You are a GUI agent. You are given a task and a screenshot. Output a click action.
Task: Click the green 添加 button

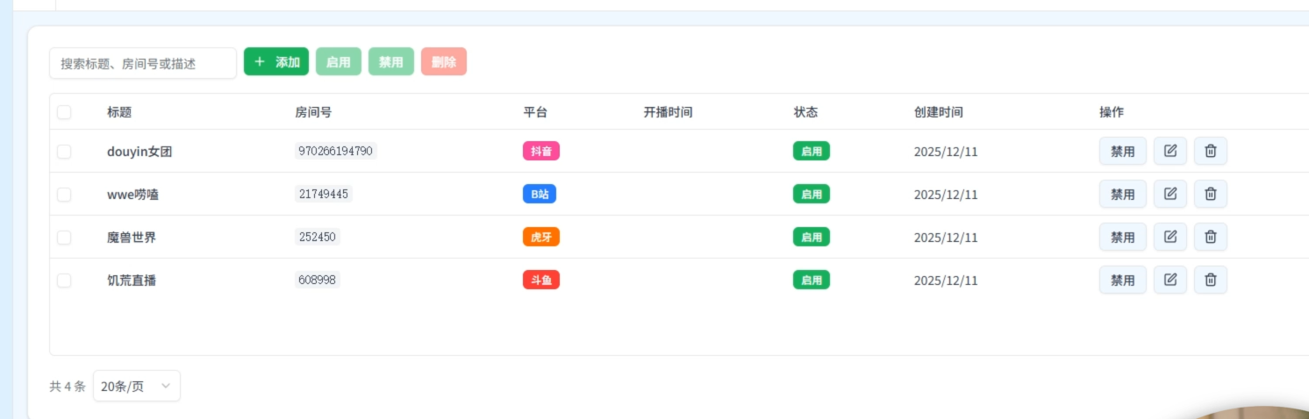coord(276,62)
